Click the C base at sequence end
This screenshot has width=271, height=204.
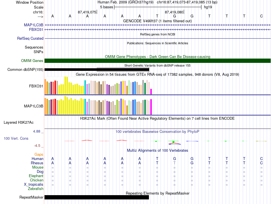262,16
